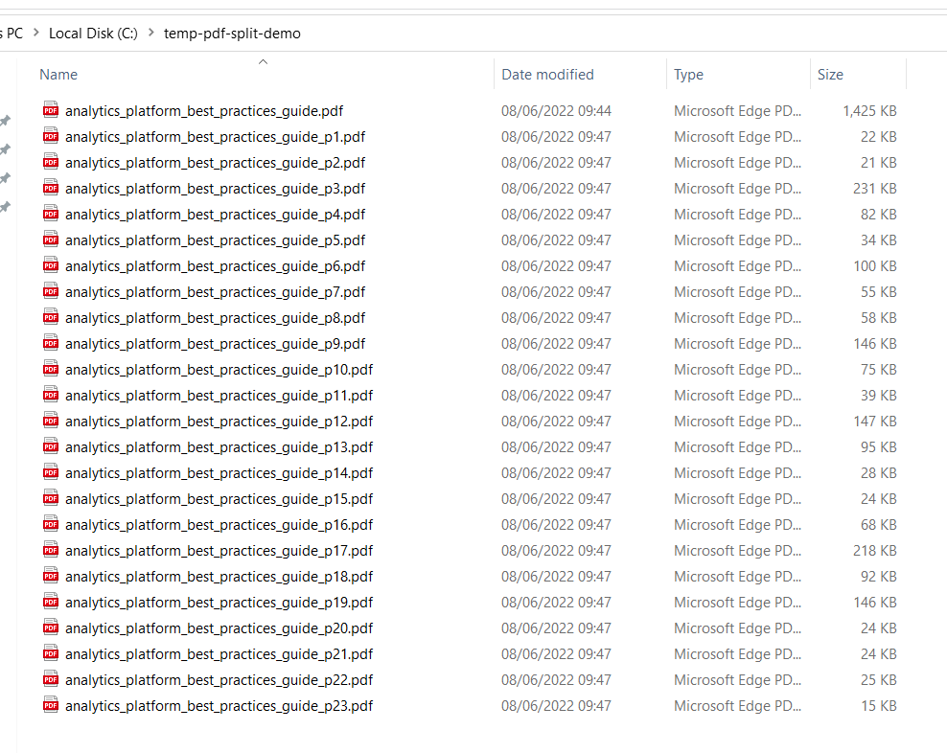This screenshot has height=753, width=947.
Task: Open temp-pdf-split-demo breadcrumb segment
Action: pos(232,34)
